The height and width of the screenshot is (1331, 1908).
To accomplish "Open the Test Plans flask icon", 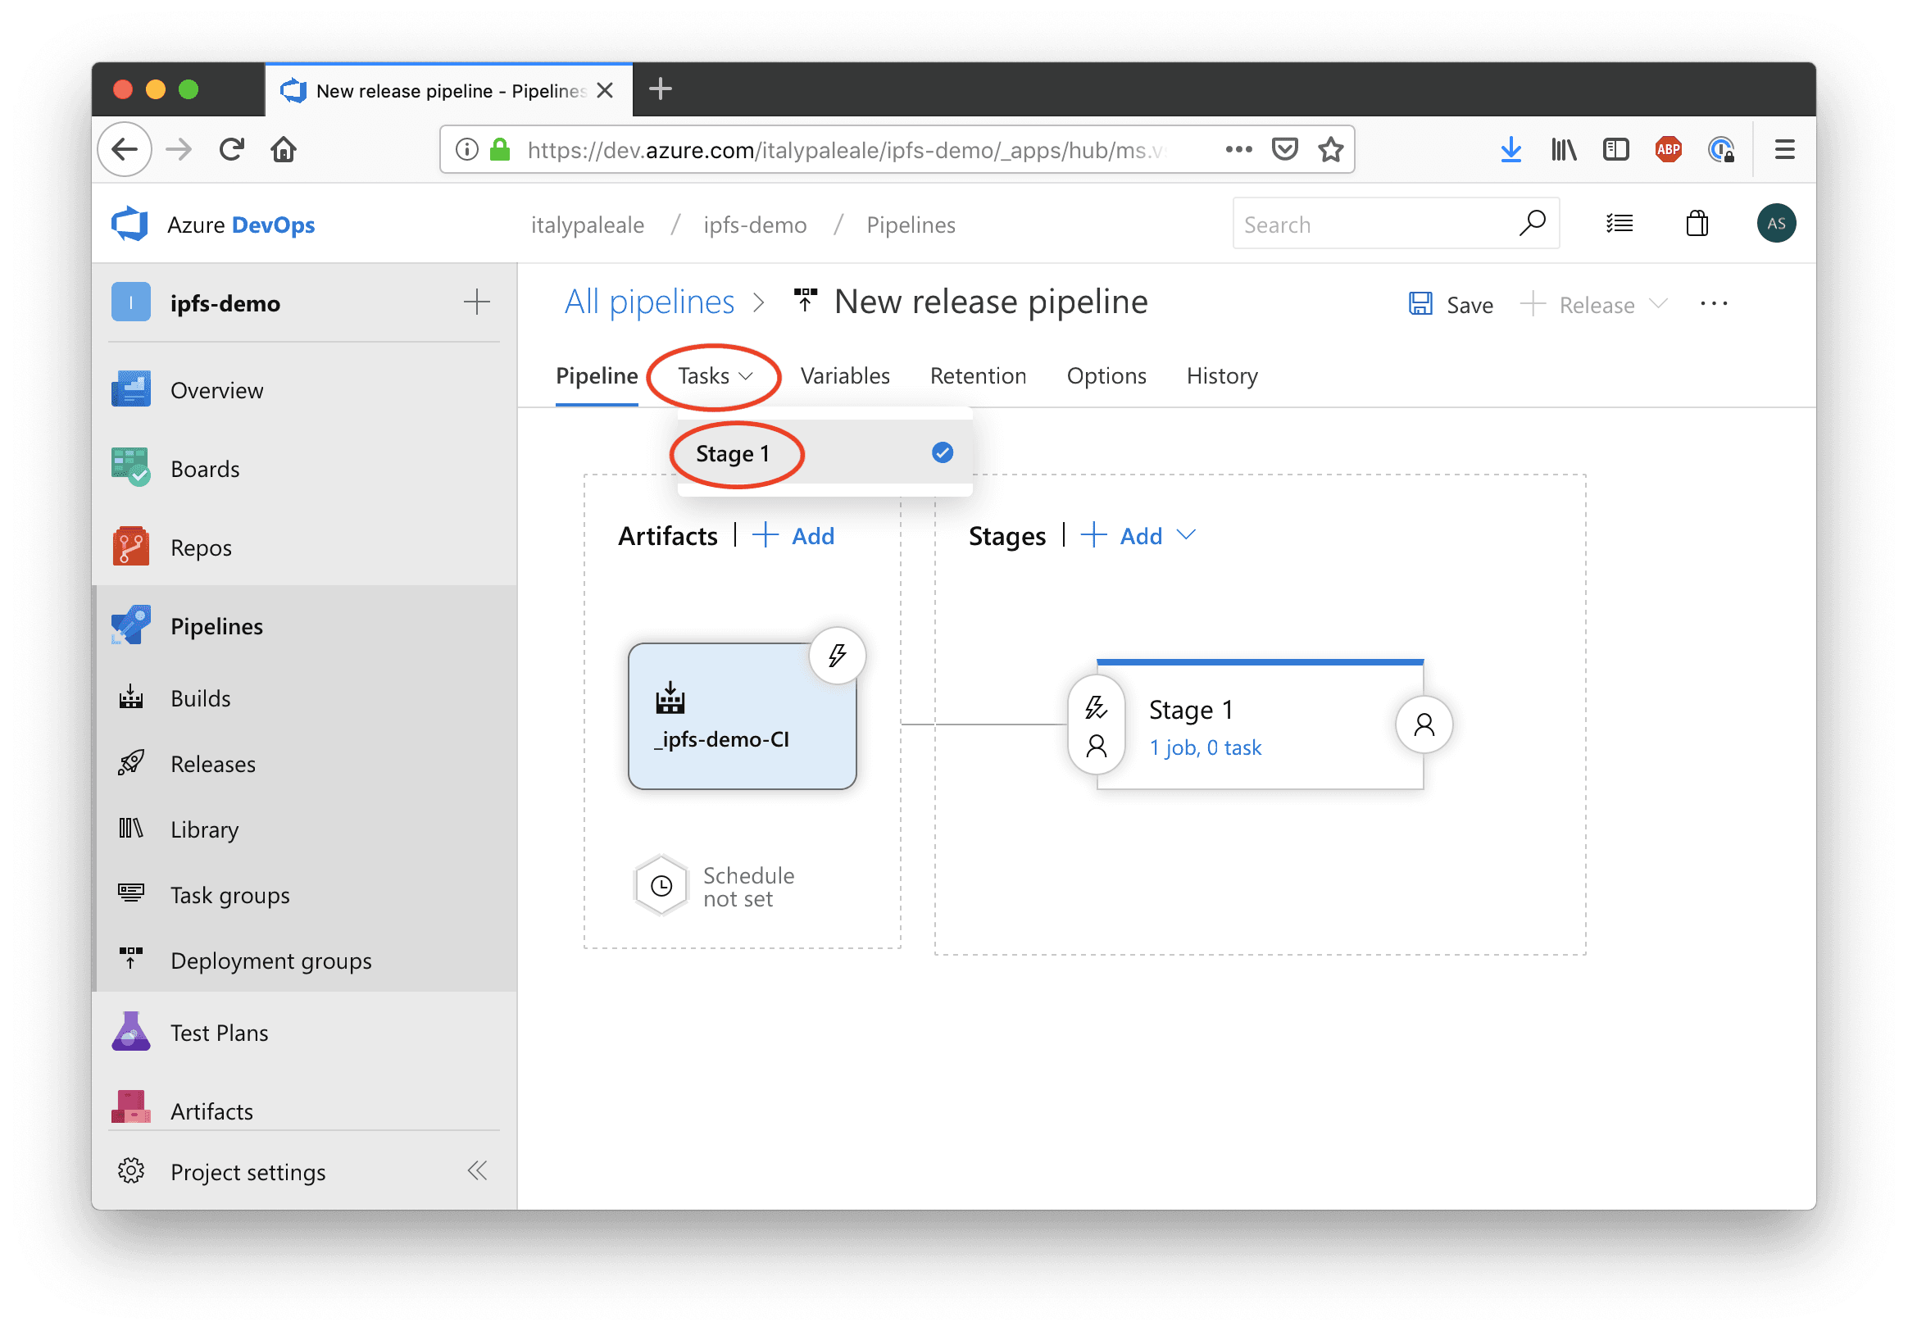I will 130,1032.
